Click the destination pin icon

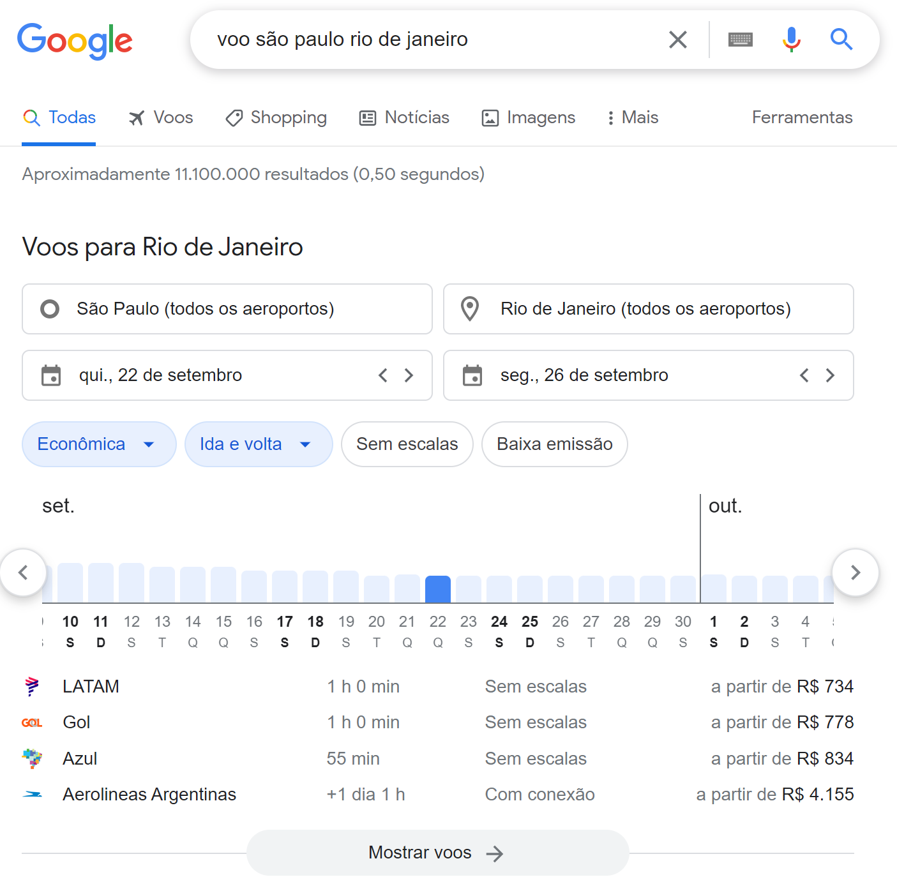coord(470,309)
